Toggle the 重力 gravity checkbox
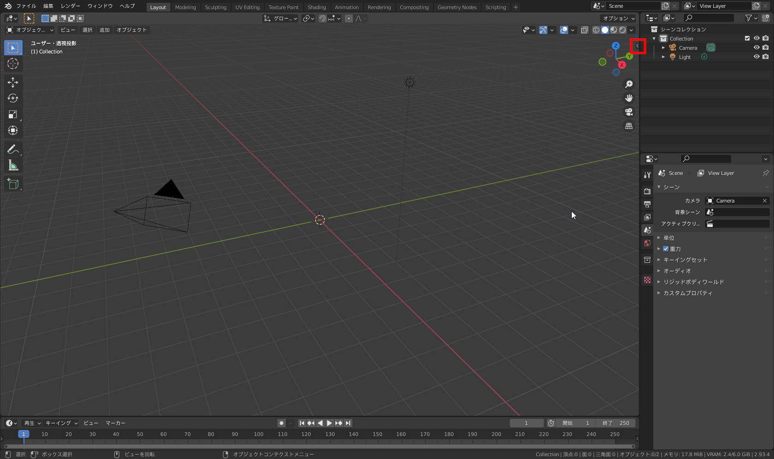Screen dimensions: 774x459 pyautogui.click(x=666, y=249)
